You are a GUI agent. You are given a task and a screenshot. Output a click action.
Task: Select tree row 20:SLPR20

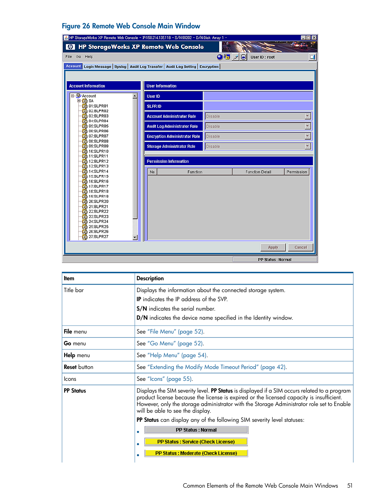click(99, 201)
